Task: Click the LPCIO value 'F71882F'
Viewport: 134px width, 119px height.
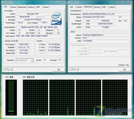Action: pos(106,27)
